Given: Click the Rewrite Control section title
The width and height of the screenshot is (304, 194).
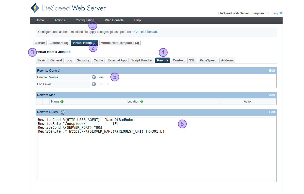Looking at the screenshot, I should click(x=49, y=71).
